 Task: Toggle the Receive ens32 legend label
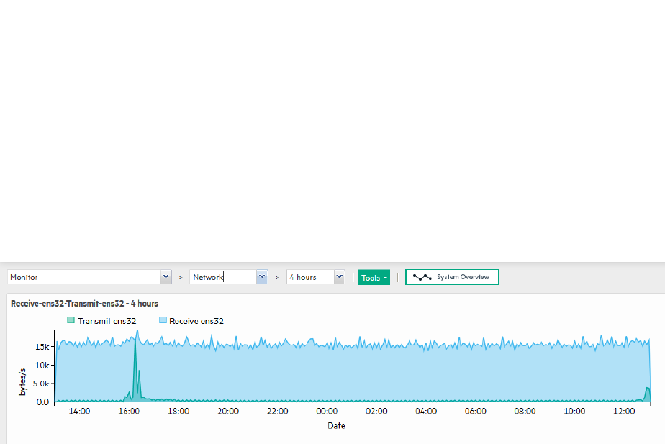196,321
